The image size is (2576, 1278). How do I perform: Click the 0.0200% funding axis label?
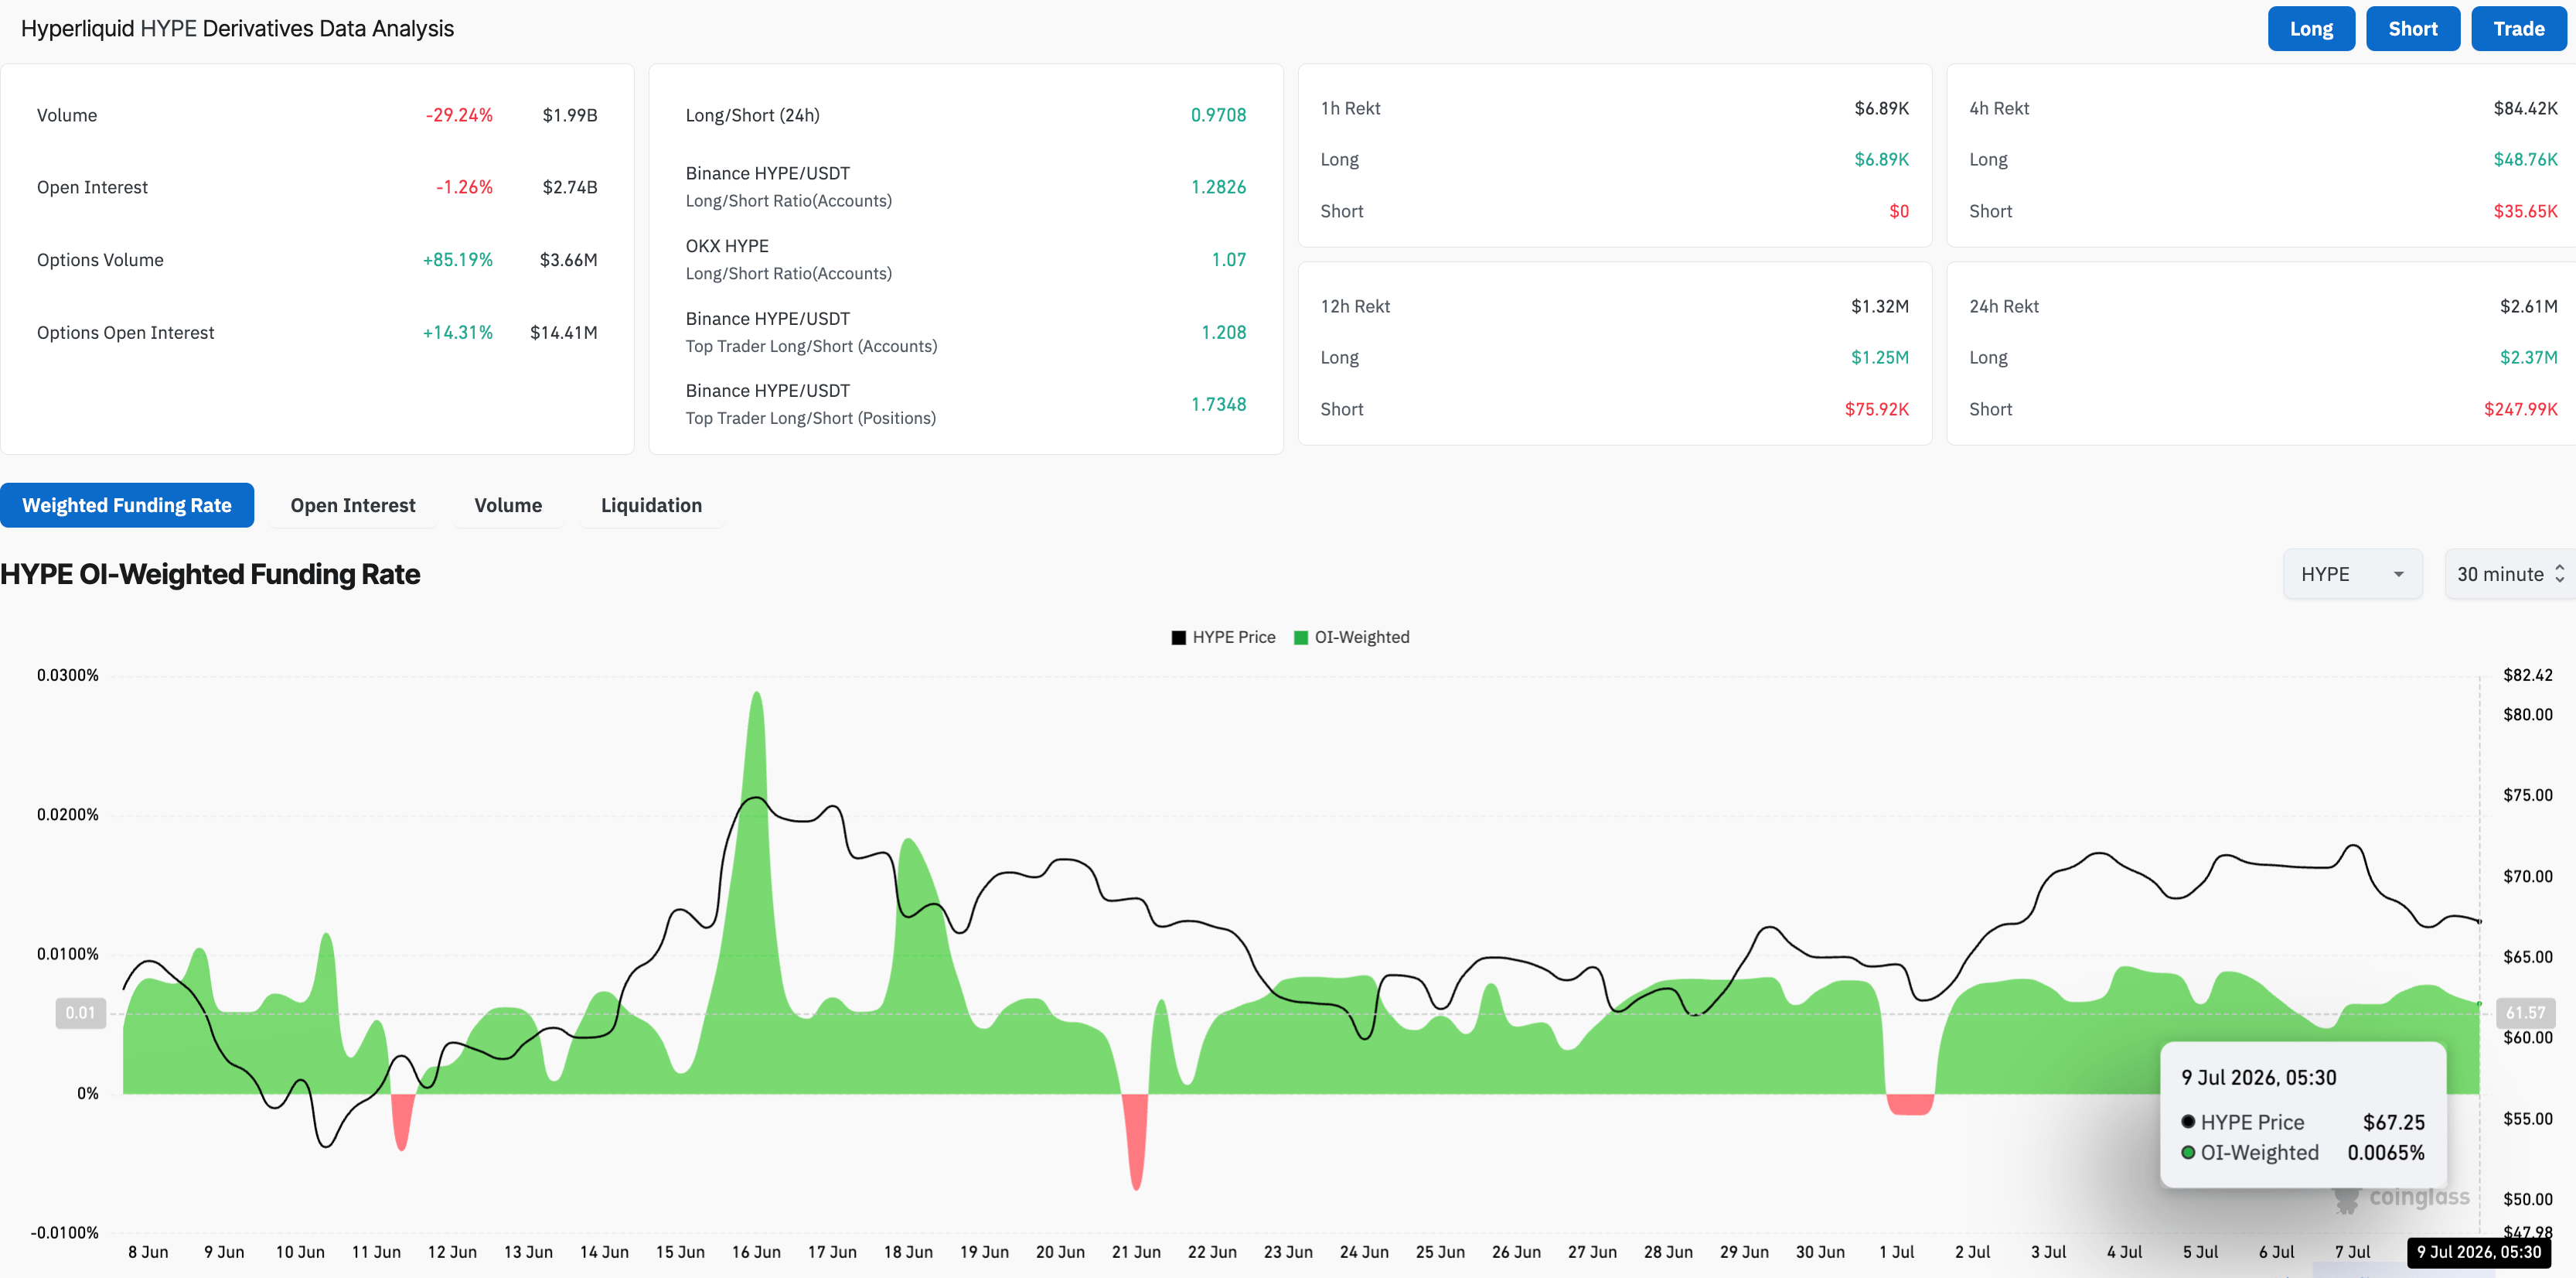point(68,815)
